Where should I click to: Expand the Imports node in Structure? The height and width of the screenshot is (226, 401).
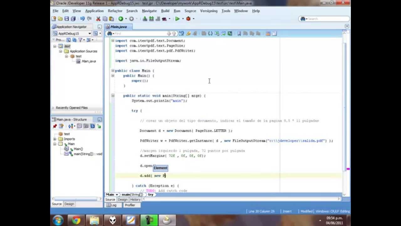pyautogui.click(x=55, y=139)
